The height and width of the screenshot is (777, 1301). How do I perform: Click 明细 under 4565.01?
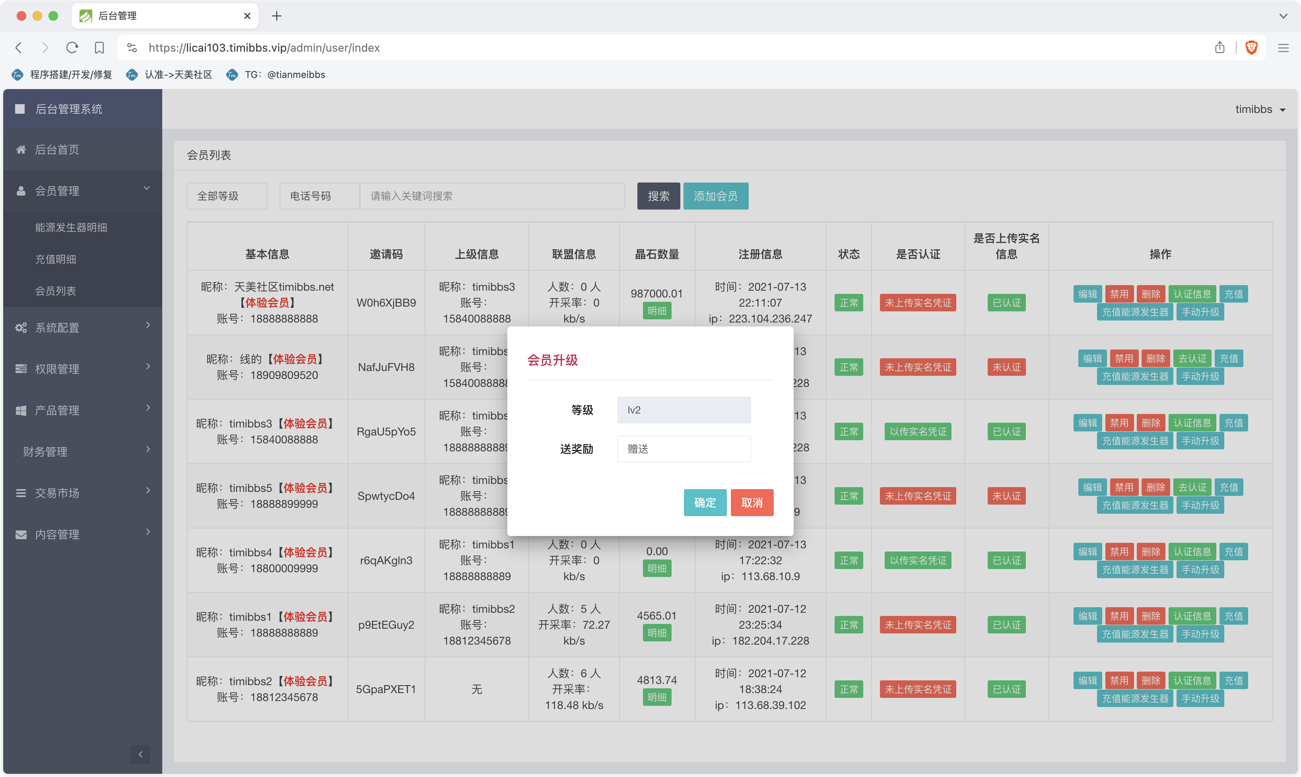pos(656,633)
